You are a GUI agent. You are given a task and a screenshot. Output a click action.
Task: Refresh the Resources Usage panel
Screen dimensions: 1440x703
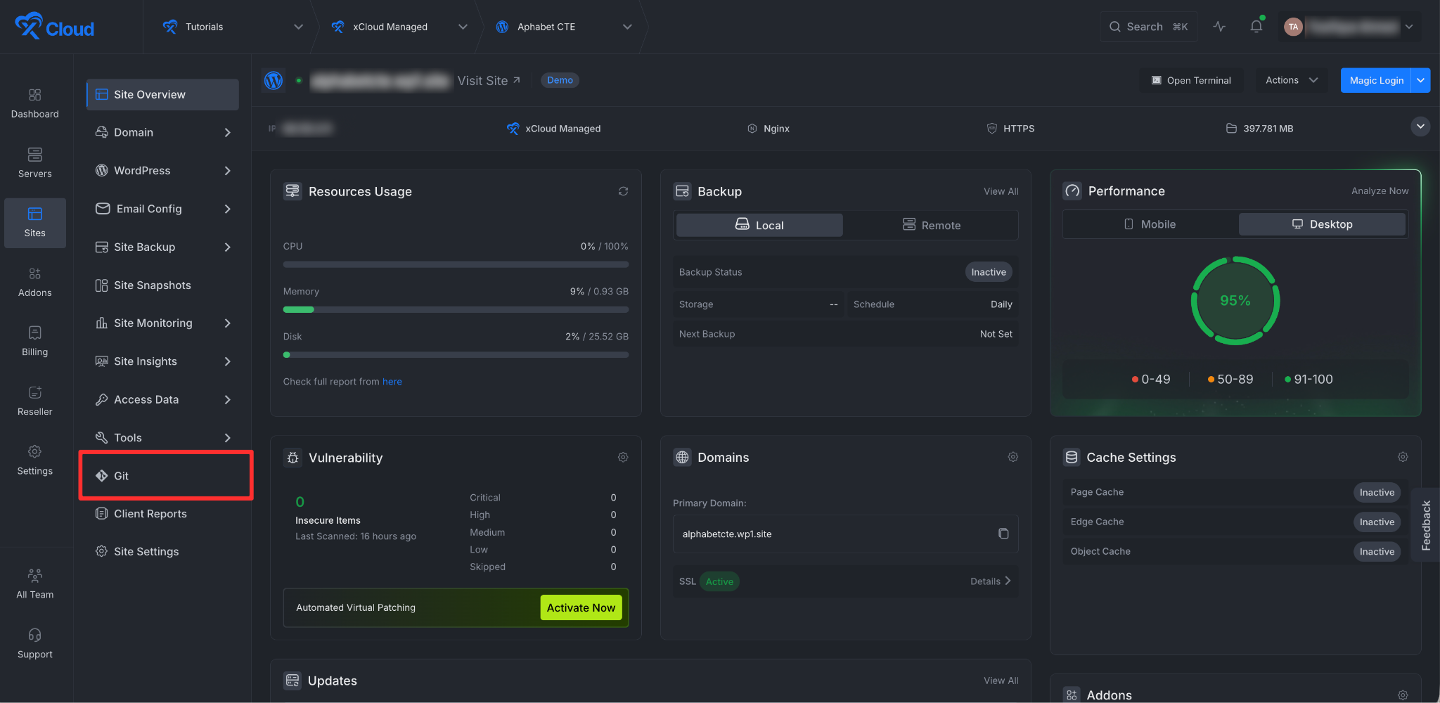[x=623, y=191]
